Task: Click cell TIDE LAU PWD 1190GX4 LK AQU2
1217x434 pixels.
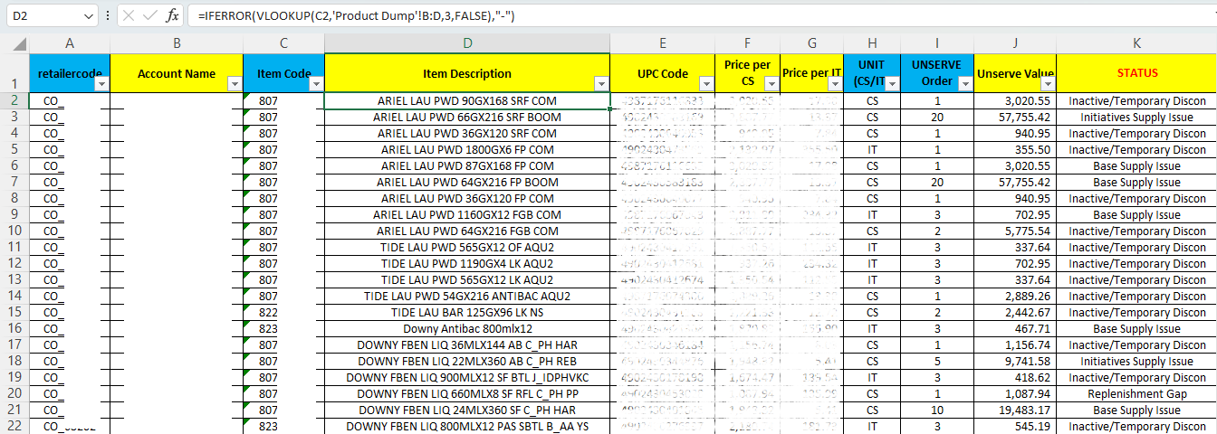Action: [x=467, y=263]
